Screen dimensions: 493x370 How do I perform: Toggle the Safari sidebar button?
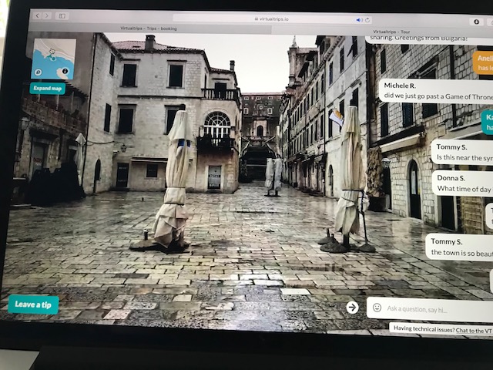[62, 15]
